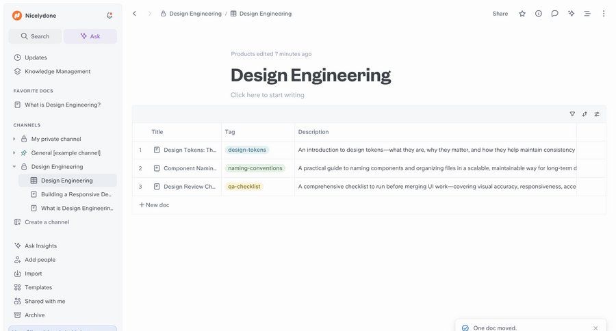
Task: Open the more options menu
Action: 603,14
